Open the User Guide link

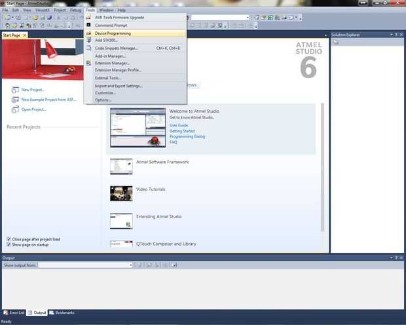pos(179,125)
